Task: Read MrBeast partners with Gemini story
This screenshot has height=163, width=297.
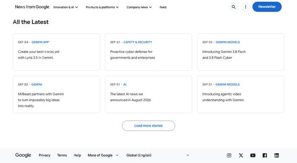Action: click(x=41, y=100)
